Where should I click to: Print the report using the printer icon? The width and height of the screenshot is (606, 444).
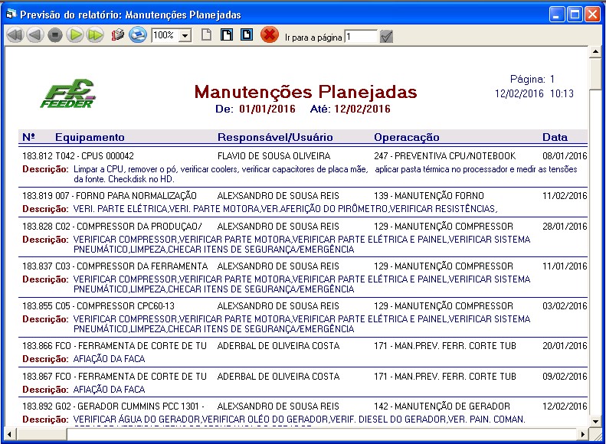click(138, 35)
